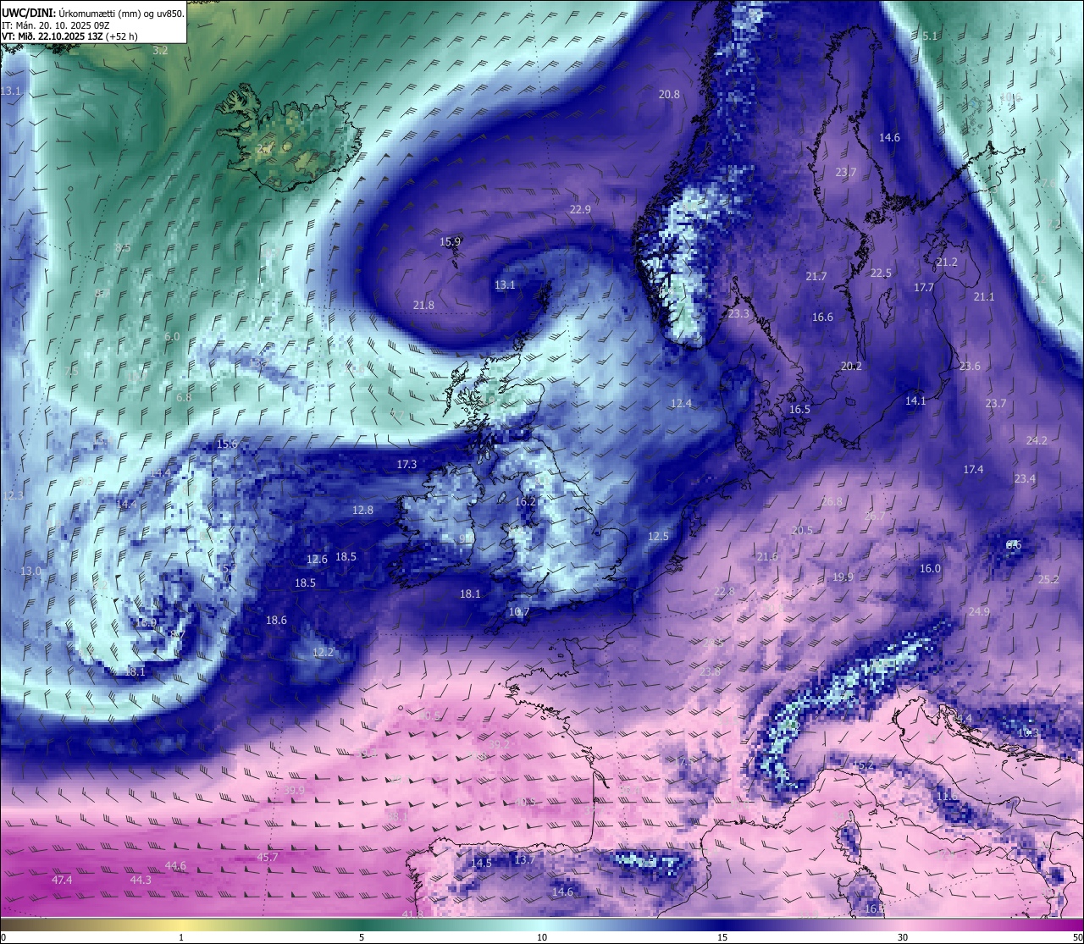This screenshot has width=1084, height=944.
Task: Click the 13.0 value on the map
Action: pyautogui.click(x=30, y=571)
